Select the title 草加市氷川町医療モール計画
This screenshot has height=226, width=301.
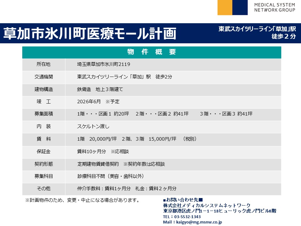point(89,34)
